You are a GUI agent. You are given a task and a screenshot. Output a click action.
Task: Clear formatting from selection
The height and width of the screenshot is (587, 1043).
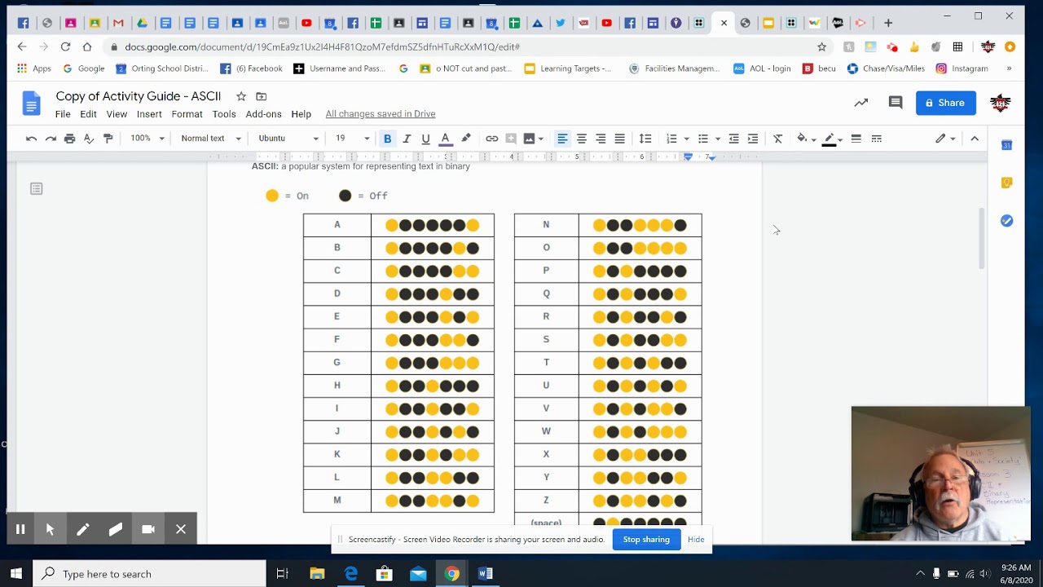[778, 139]
